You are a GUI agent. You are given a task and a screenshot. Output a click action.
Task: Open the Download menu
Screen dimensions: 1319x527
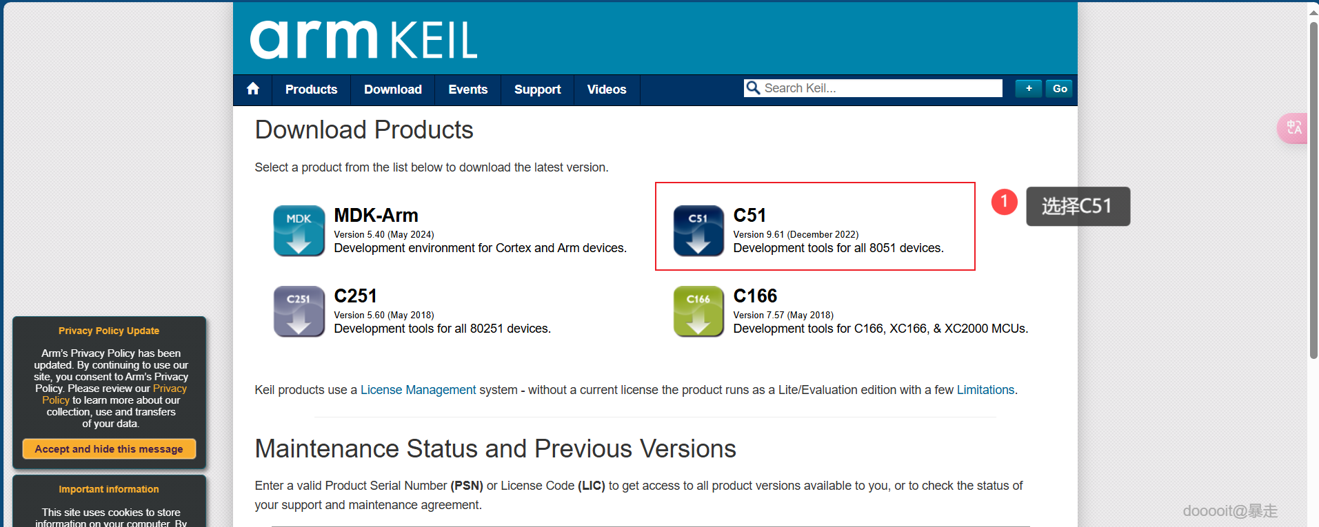click(x=392, y=90)
